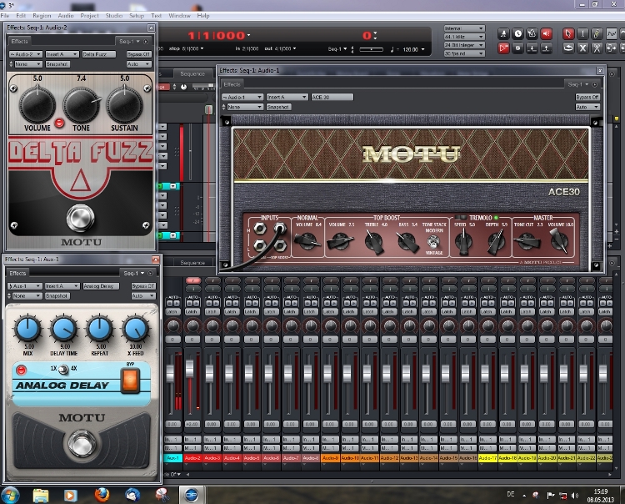Open the Project menu
This screenshot has width=625, height=504.
pos(89,16)
